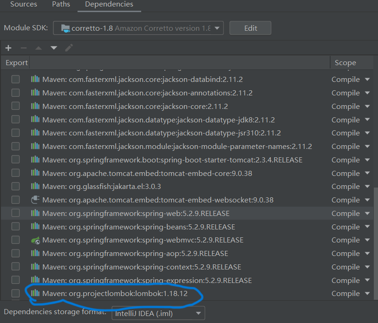Click library icon for jackson-module-parameter-names
This screenshot has width=378, height=323.
(x=35, y=146)
